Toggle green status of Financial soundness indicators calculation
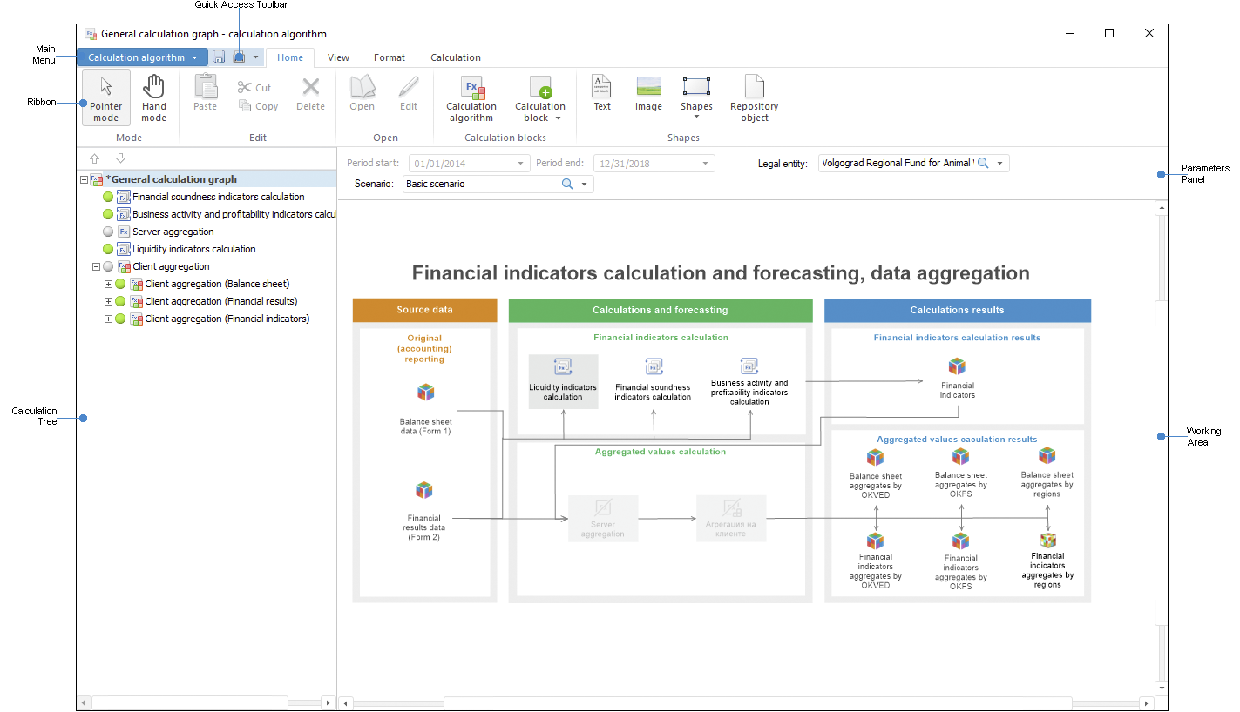 [108, 197]
